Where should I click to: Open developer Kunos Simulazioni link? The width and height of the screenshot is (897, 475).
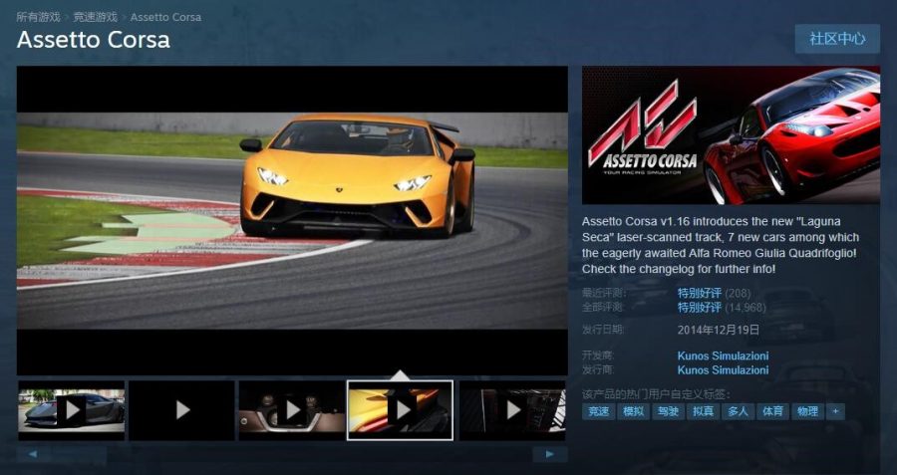coord(724,356)
